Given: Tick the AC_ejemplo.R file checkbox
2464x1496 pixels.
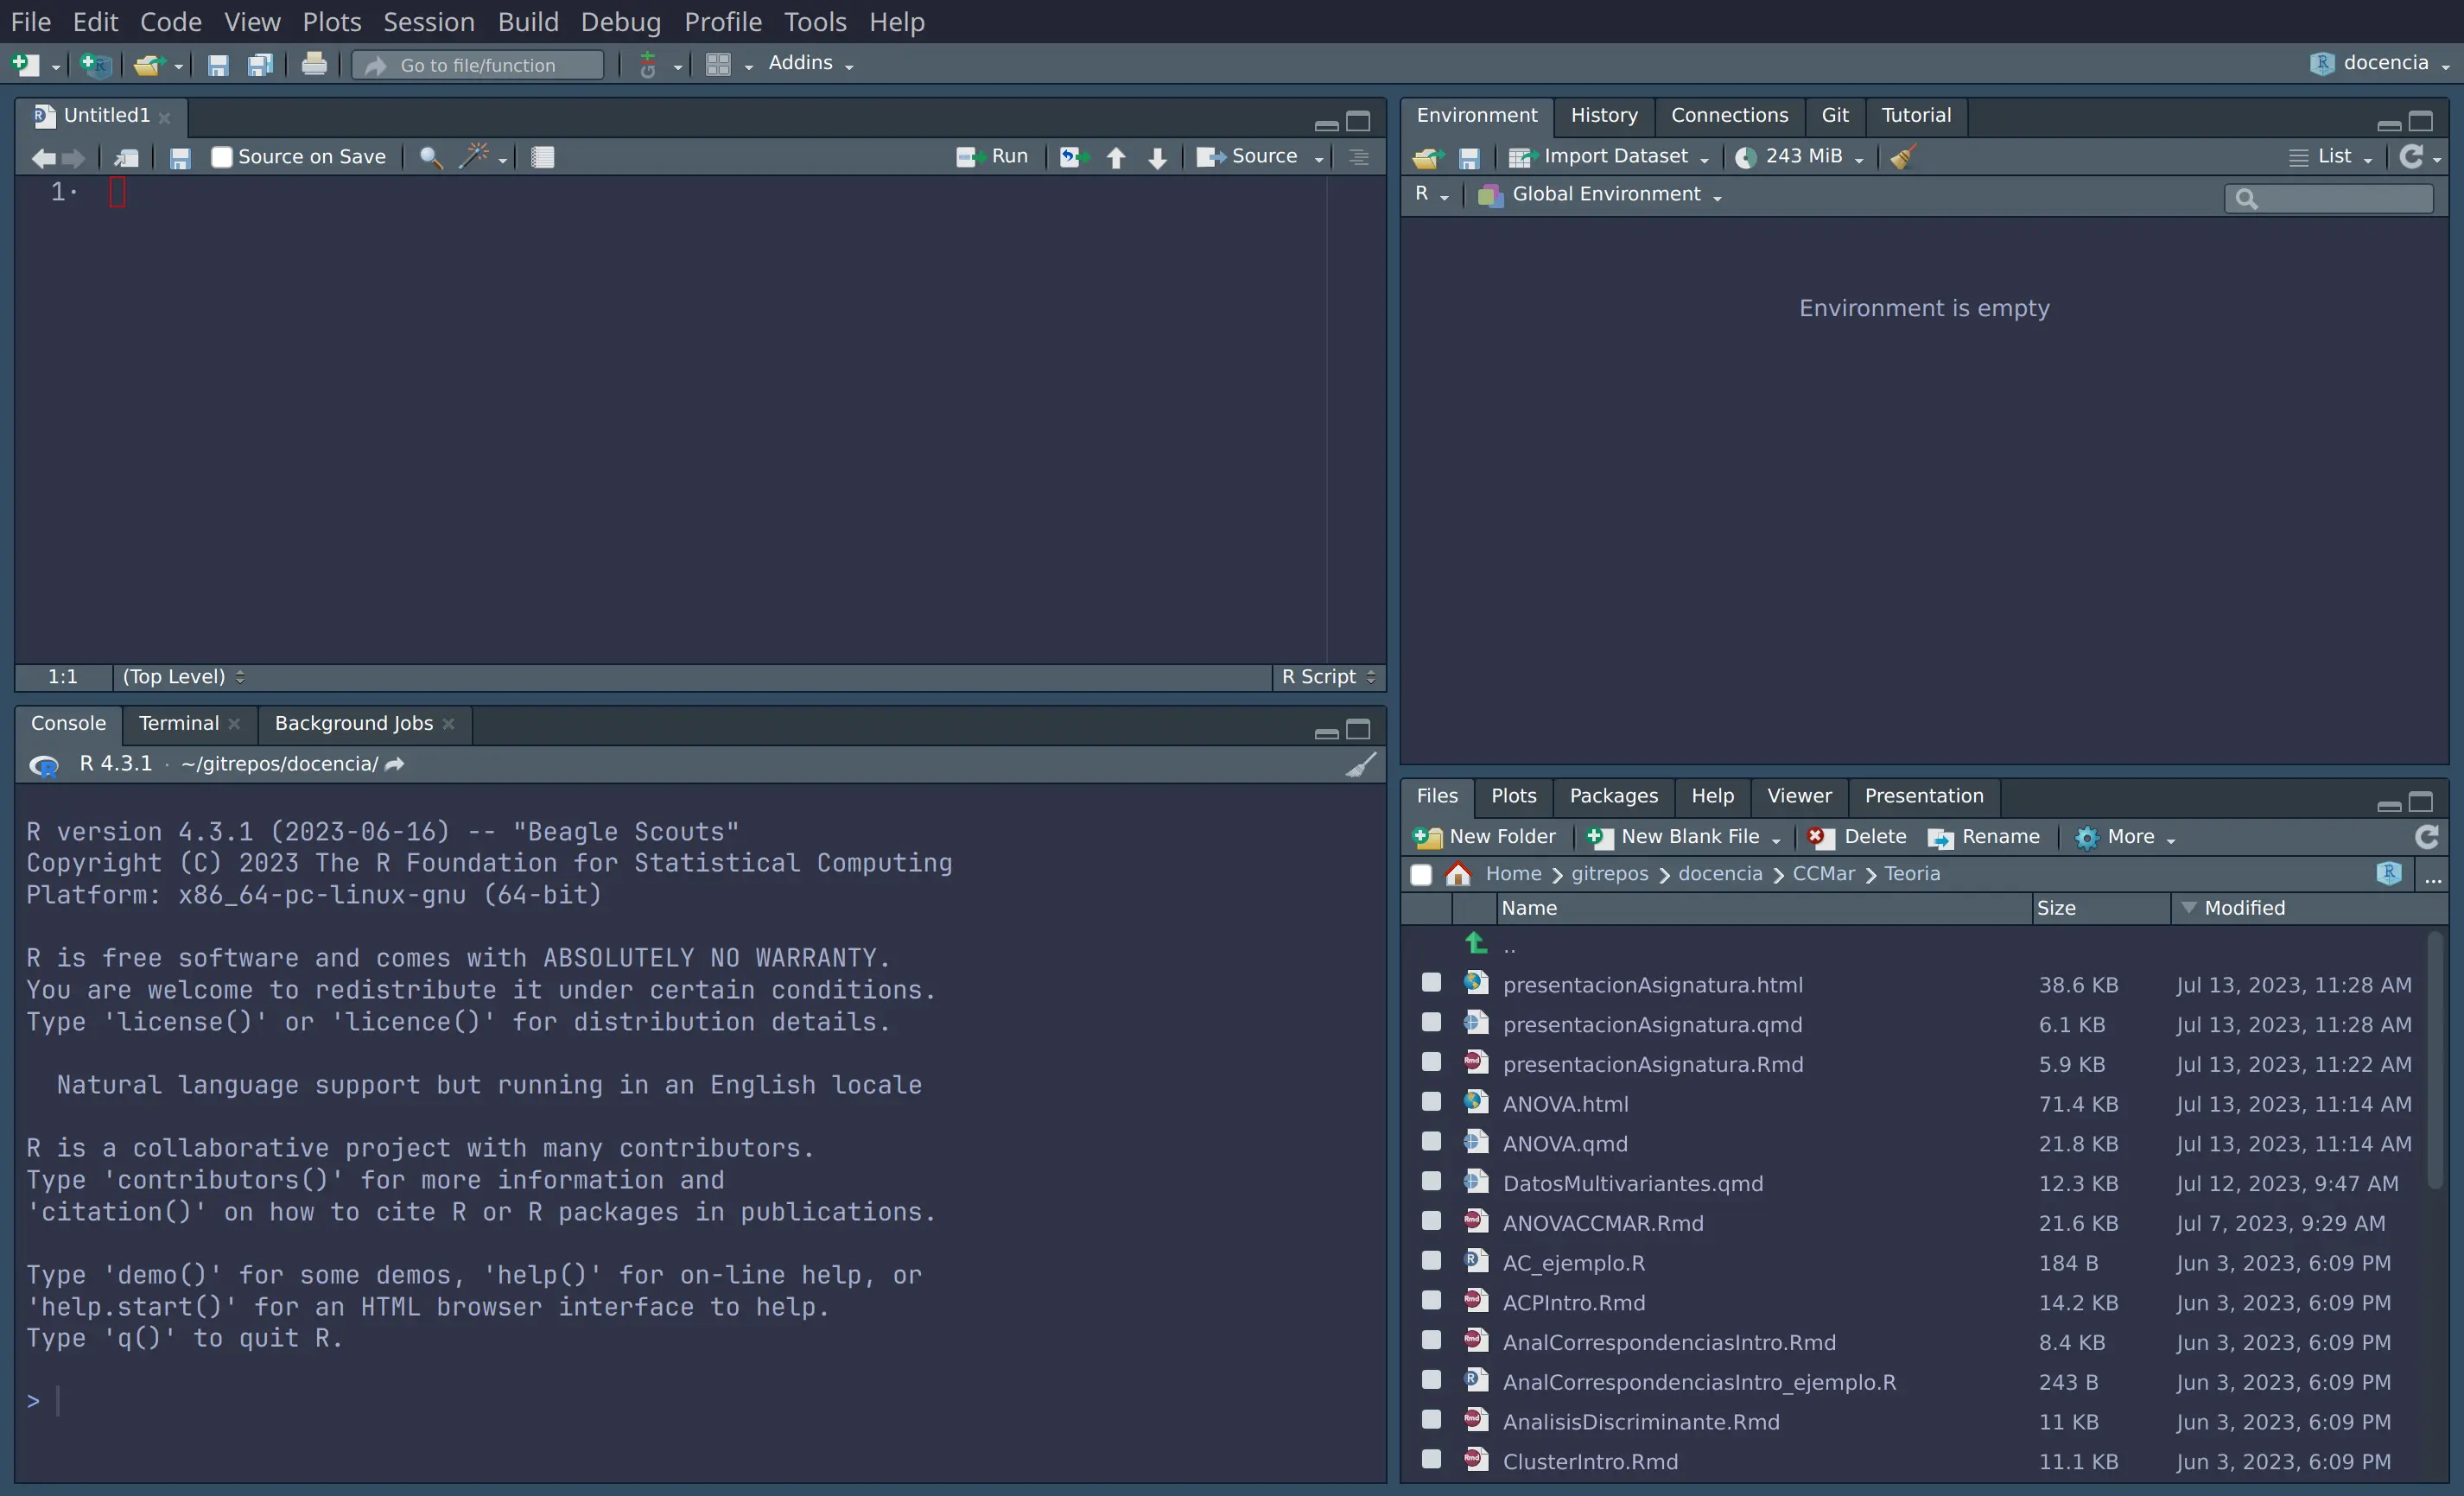Looking at the screenshot, I should pyautogui.click(x=1431, y=1261).
